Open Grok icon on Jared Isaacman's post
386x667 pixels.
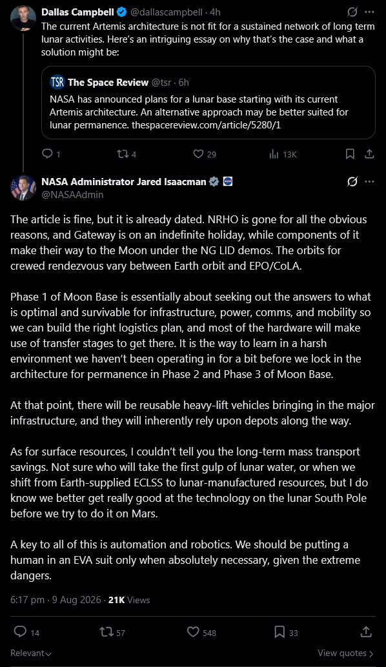tap(352, 182)
